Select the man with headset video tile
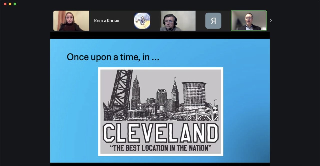The image size is (320, 166). click(178, 21)
